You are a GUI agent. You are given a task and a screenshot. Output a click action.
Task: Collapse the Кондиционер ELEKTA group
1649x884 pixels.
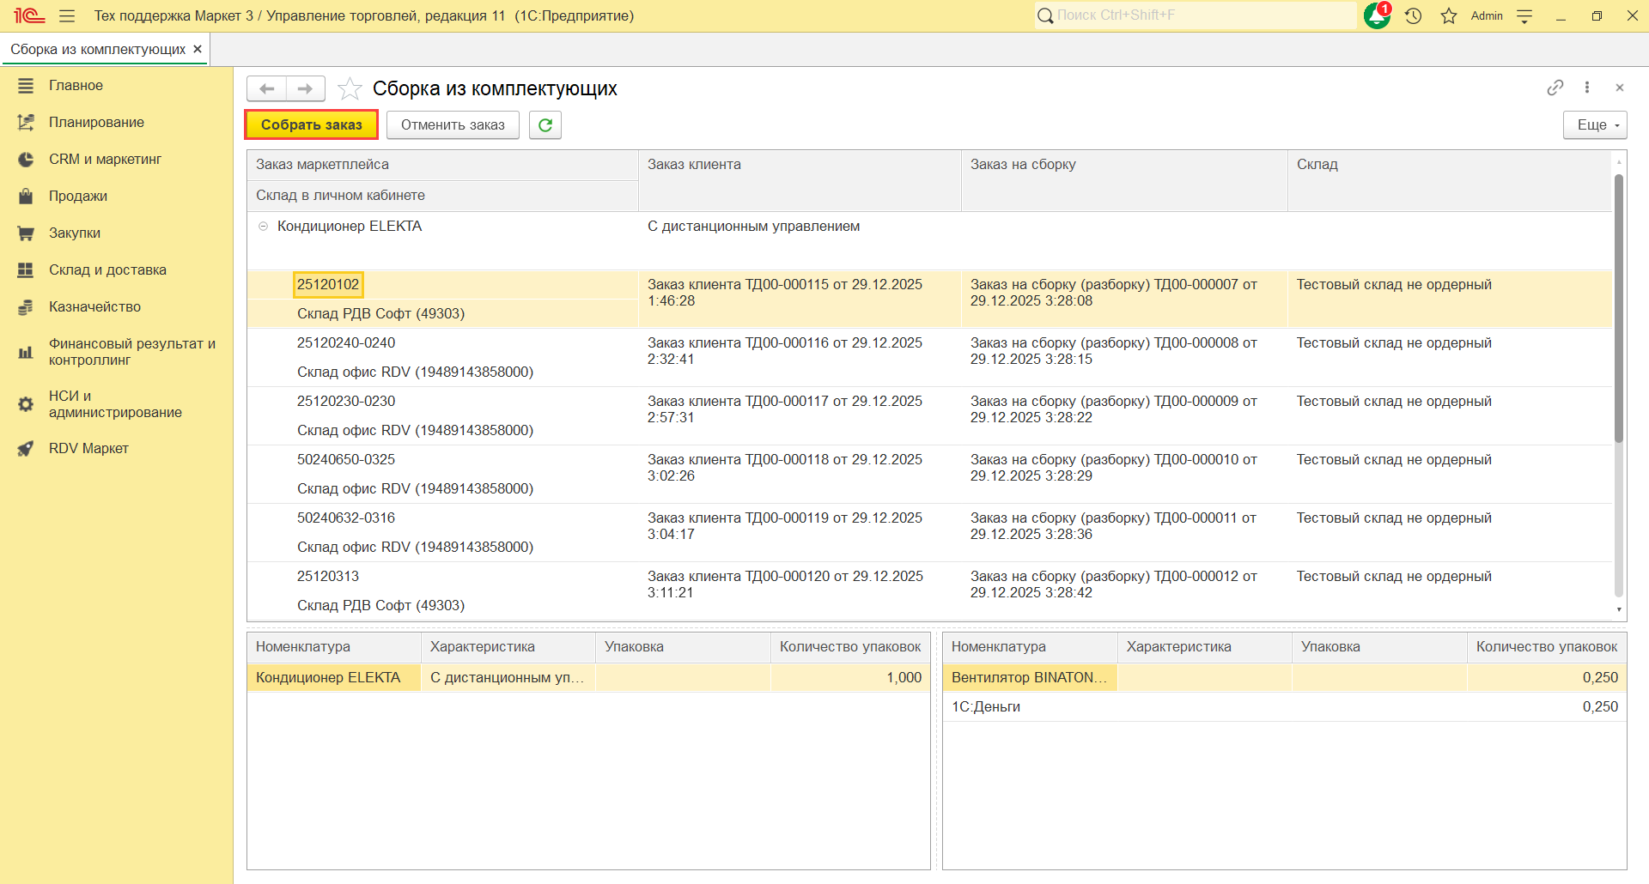(x=264, y=227)
